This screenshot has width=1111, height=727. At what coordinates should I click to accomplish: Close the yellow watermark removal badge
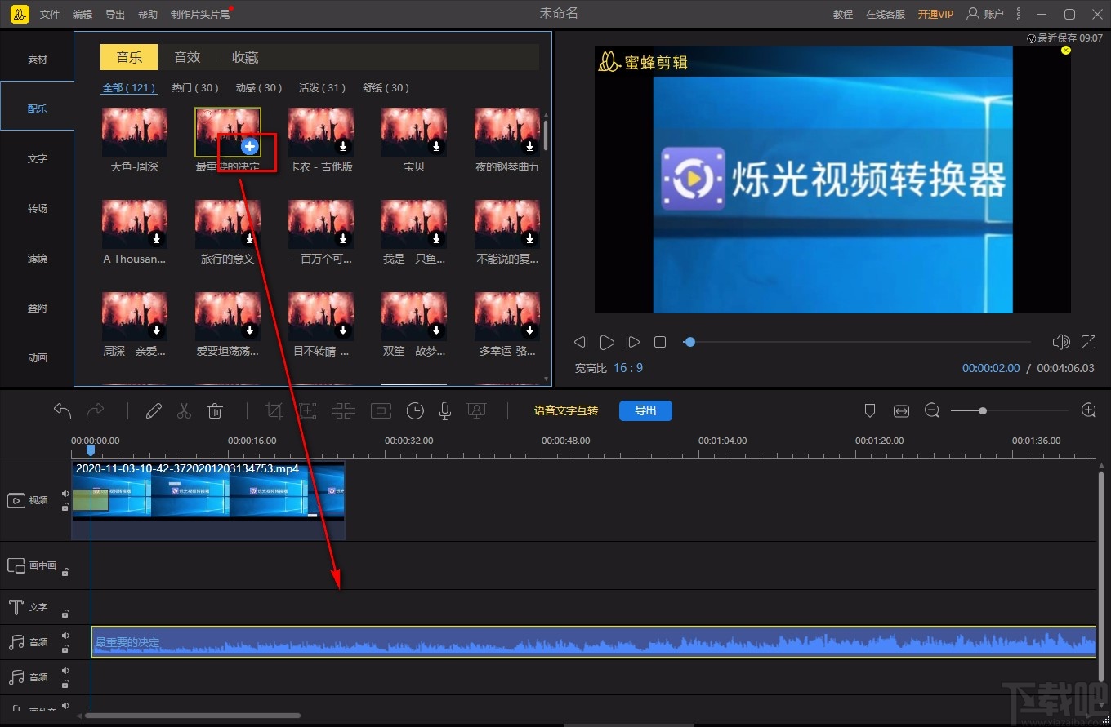1065,50
